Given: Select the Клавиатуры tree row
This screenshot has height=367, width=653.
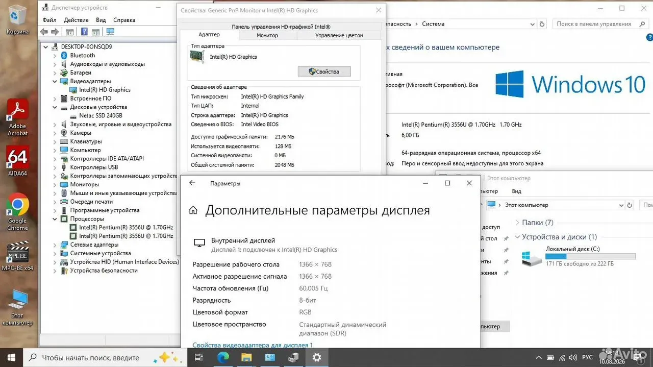Looking at the screenshot, I should point(81,141).
